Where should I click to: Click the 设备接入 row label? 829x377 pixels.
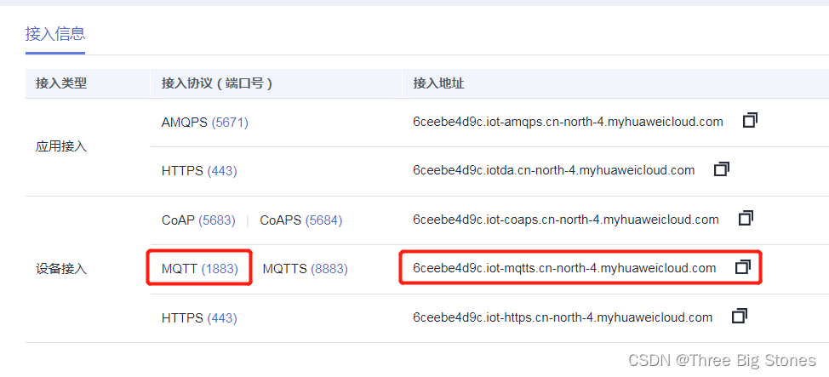tap(61, 269)
